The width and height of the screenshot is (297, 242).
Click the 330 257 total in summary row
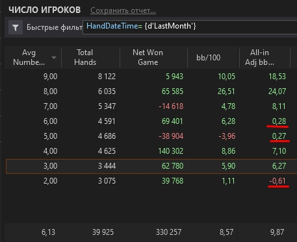click(x=168, y=232)
